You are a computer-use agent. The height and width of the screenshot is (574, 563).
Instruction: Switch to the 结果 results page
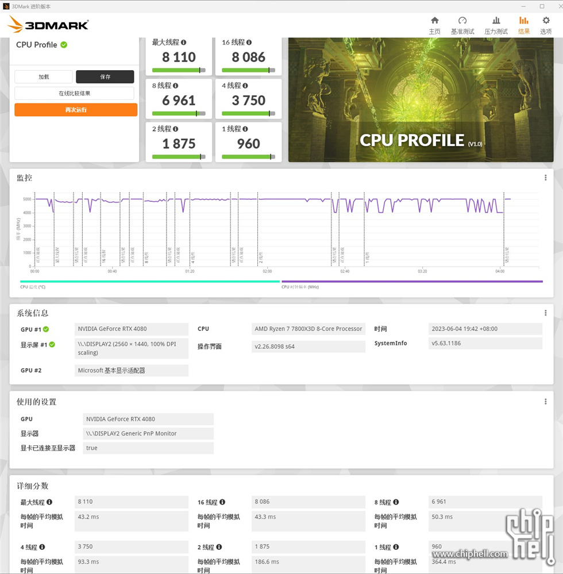(x=524, y=25)
